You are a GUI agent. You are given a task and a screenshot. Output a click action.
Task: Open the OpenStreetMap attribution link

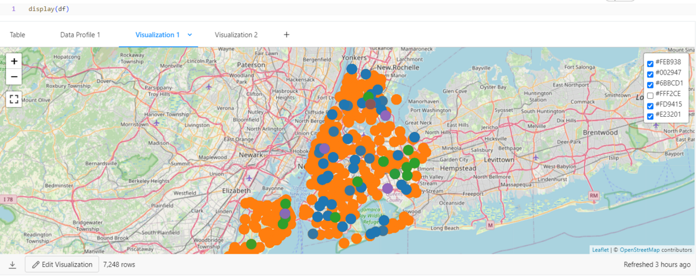point(640,250)
